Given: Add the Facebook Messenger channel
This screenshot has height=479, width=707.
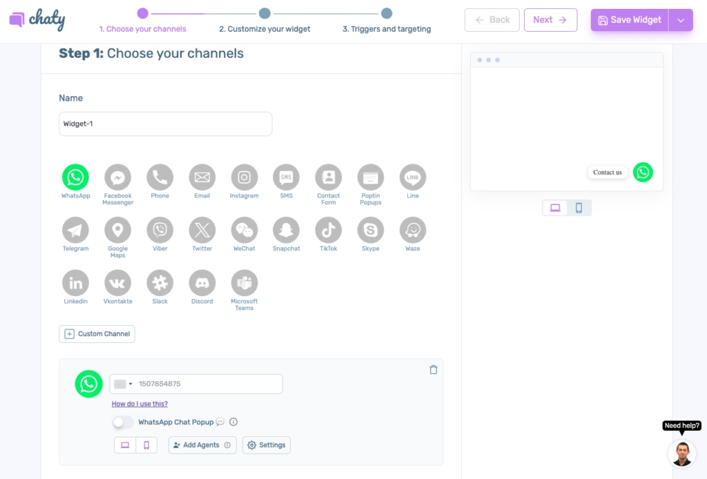Looking at the screenshot, I should [x=117, y=177].
